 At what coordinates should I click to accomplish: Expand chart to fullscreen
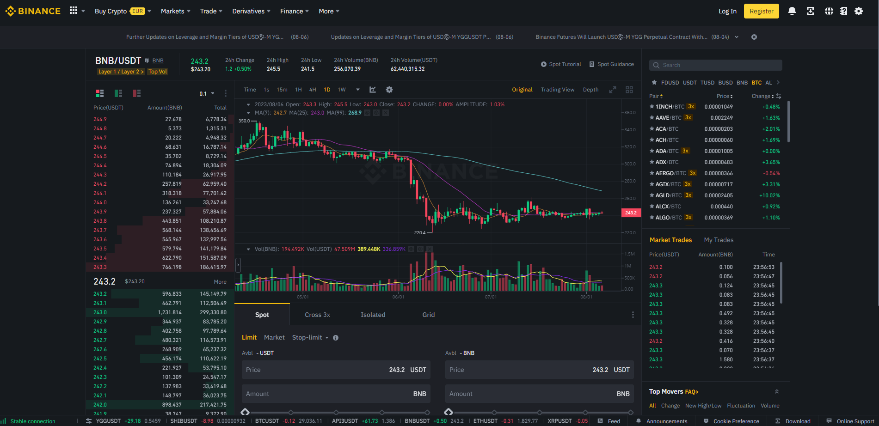click(x=613, y=90)
